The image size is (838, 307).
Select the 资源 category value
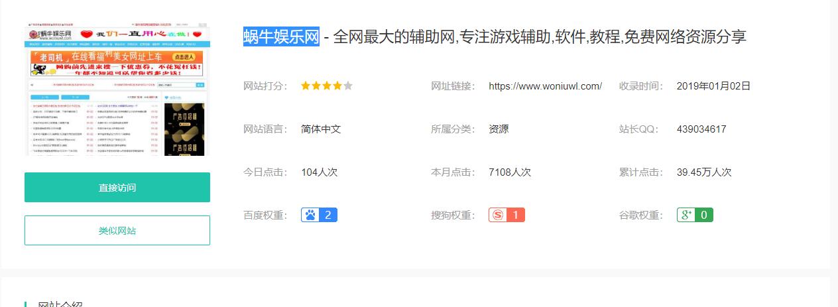(499, 129)
